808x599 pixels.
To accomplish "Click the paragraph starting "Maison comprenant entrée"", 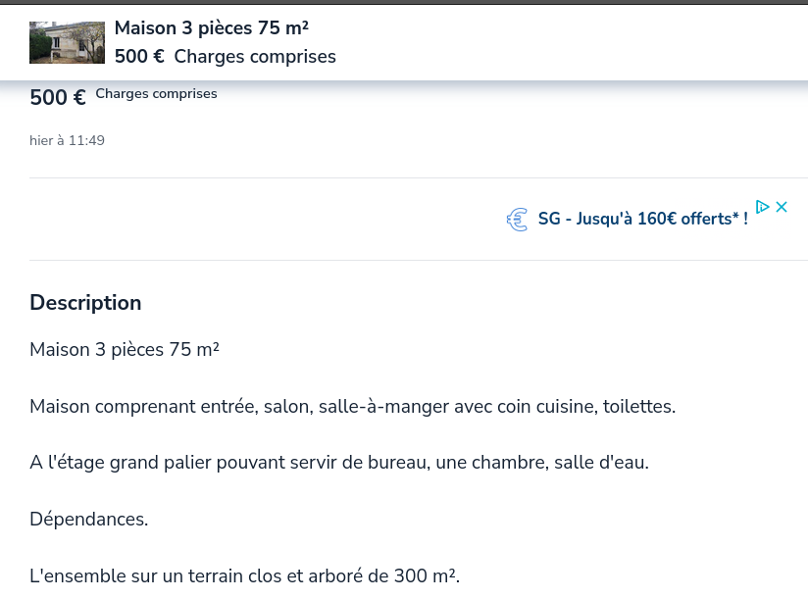I will (x=352, y=406).
